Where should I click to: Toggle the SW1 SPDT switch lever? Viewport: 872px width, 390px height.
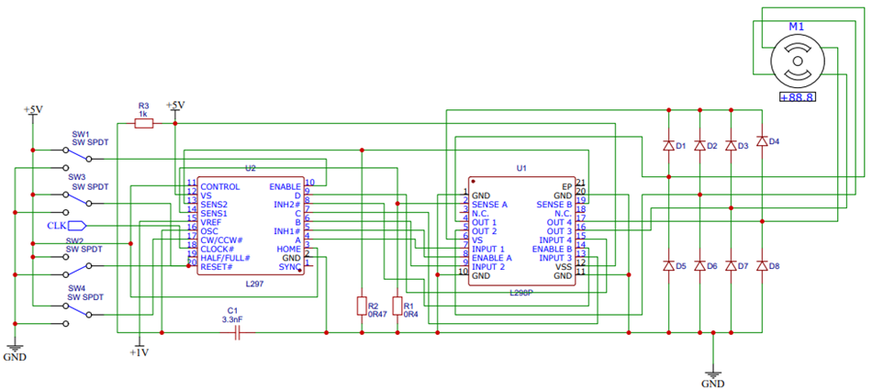coord(78,155)
